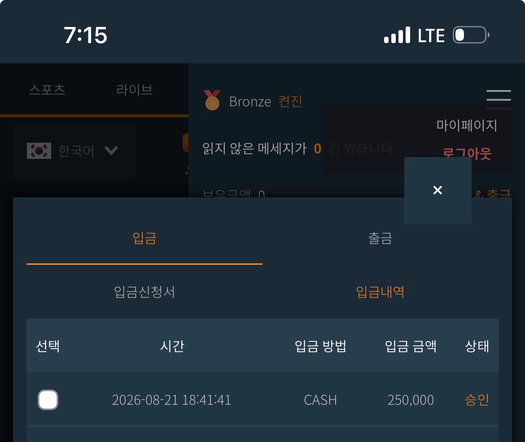Screen dimensions: 525x442
Task: Switch to the 출금 tab
Action: tap(381, 238)
